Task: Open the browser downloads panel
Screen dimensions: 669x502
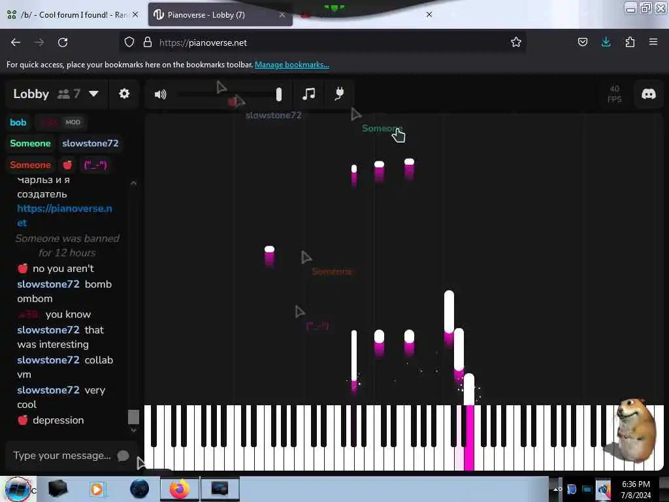Action: click(606, 42)
